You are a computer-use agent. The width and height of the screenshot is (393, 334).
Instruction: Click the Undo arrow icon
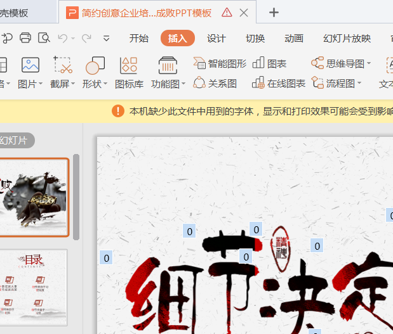tap(63, 38)
